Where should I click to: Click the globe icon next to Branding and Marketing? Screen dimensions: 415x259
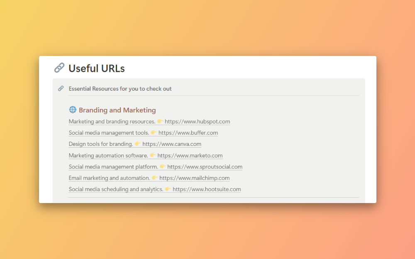73,110
